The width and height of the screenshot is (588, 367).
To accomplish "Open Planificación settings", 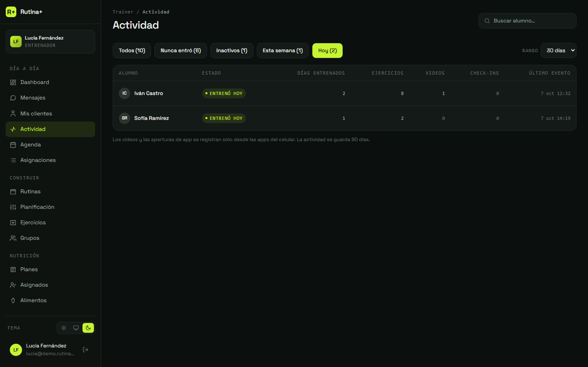I will [50, 207].
